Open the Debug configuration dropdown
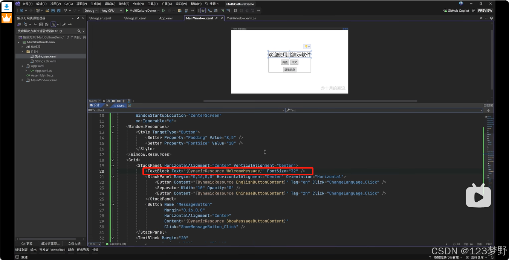 (90, 11)
